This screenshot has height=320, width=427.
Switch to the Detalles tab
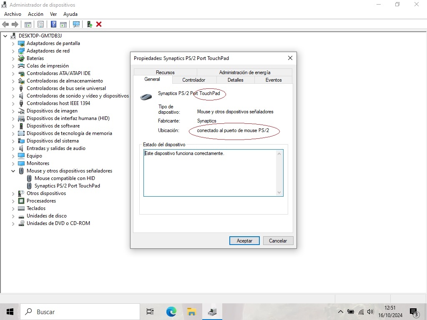pyautogui.click(x=236, y=80)
